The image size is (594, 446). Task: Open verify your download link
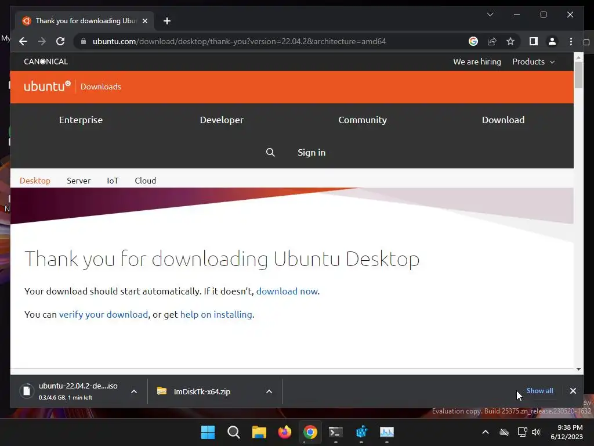point(103,314)
